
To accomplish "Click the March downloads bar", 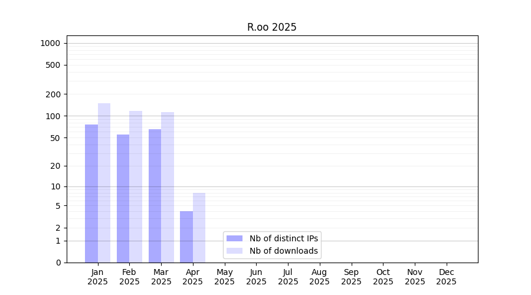I will point(168,187).
